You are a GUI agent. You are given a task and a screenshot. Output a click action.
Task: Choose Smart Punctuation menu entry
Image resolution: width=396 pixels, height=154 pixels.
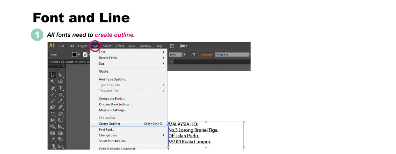129,141
